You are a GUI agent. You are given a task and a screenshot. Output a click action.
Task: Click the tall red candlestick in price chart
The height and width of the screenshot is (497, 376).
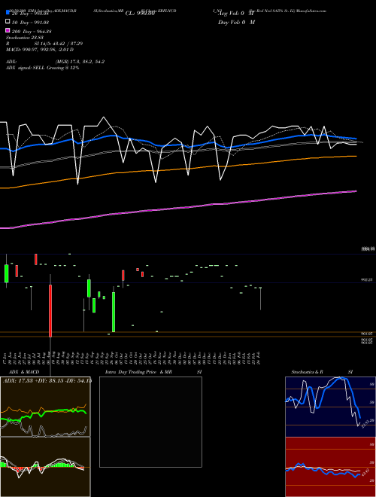(50, 310)
